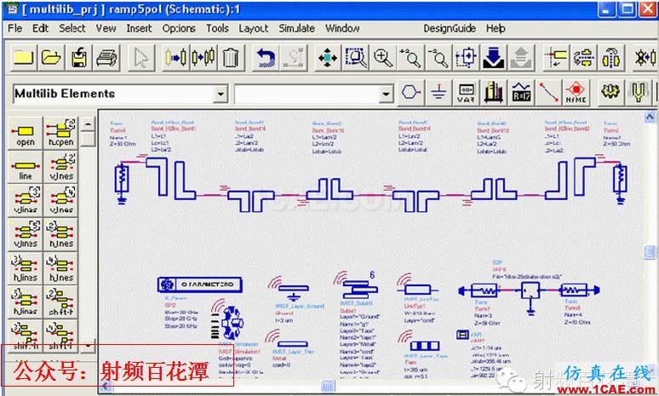The image size is (659, 396).
Task: Click the Push Into Hierarchy down-arrow icon
Action: 493,57
